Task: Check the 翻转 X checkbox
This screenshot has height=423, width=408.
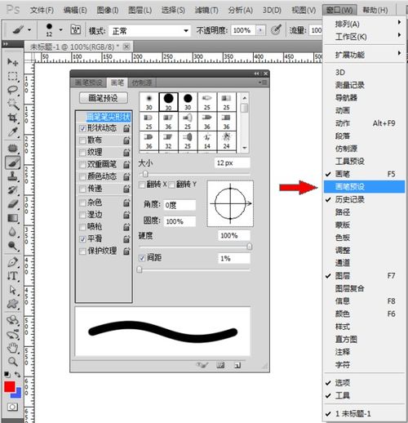Action: 142,185
